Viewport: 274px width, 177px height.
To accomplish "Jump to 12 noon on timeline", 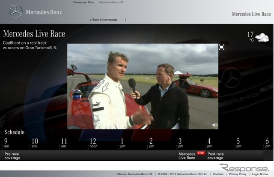I will tap(93, 143).
